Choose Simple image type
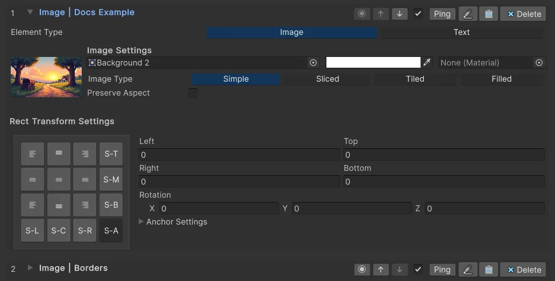The image size is (555, 281). pos(236,79)
